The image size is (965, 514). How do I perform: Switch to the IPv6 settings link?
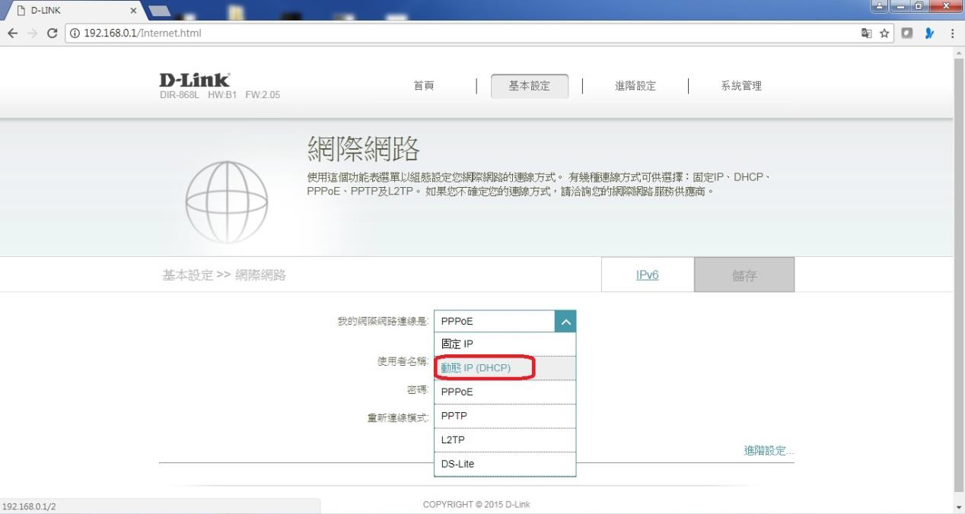[647, 274]
